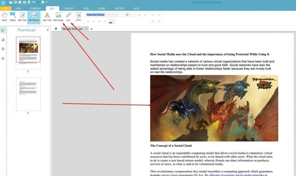Viewport: 296px width, 176px height.
Task: Switch to the COMMENT tab
Action: tap(35, 9)
